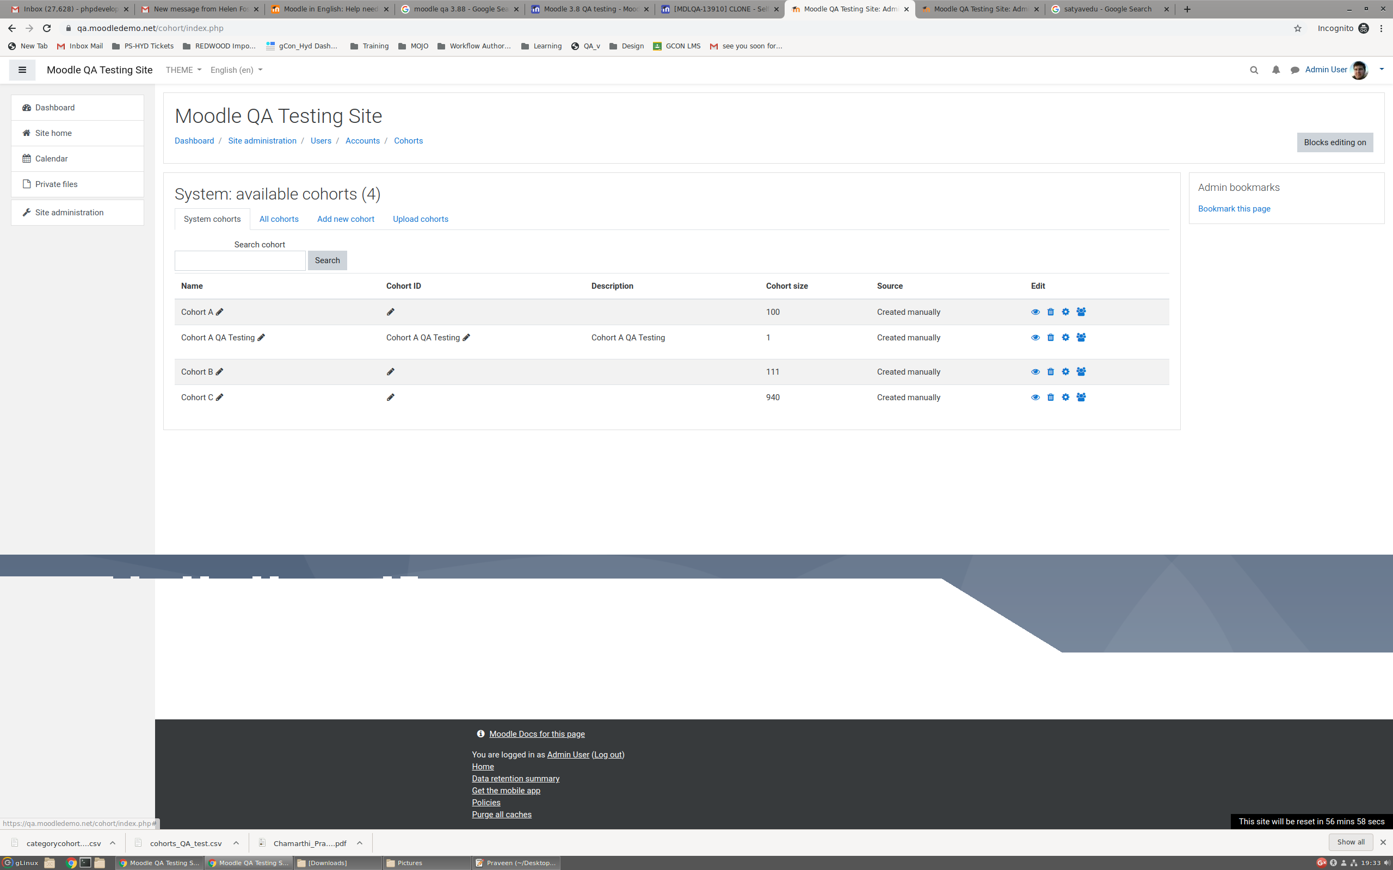Delete Cohort C with trash icon
This screenshot has height=870, width=1393.
click(x=1051, y=397)
